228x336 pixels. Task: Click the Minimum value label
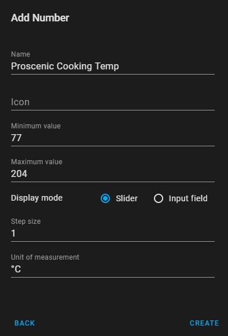click(x=36, y=126)
